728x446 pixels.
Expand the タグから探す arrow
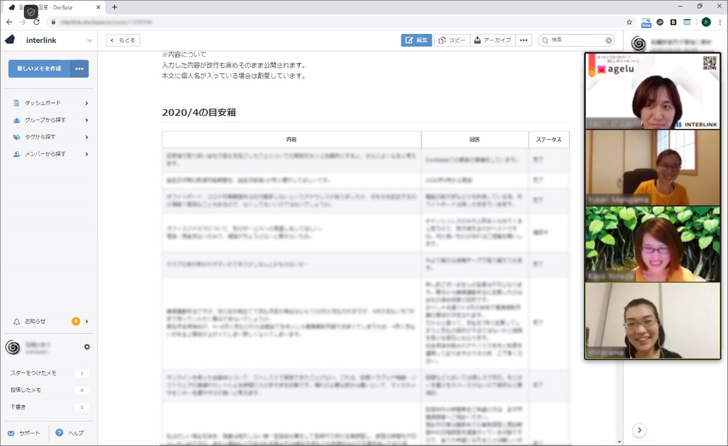(x=87, y=137)
